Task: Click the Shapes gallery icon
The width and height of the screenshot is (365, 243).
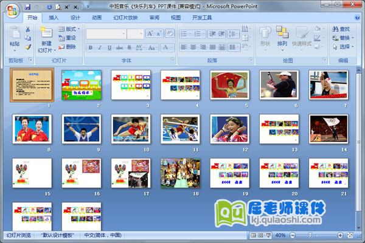Action: click(265, 33)
